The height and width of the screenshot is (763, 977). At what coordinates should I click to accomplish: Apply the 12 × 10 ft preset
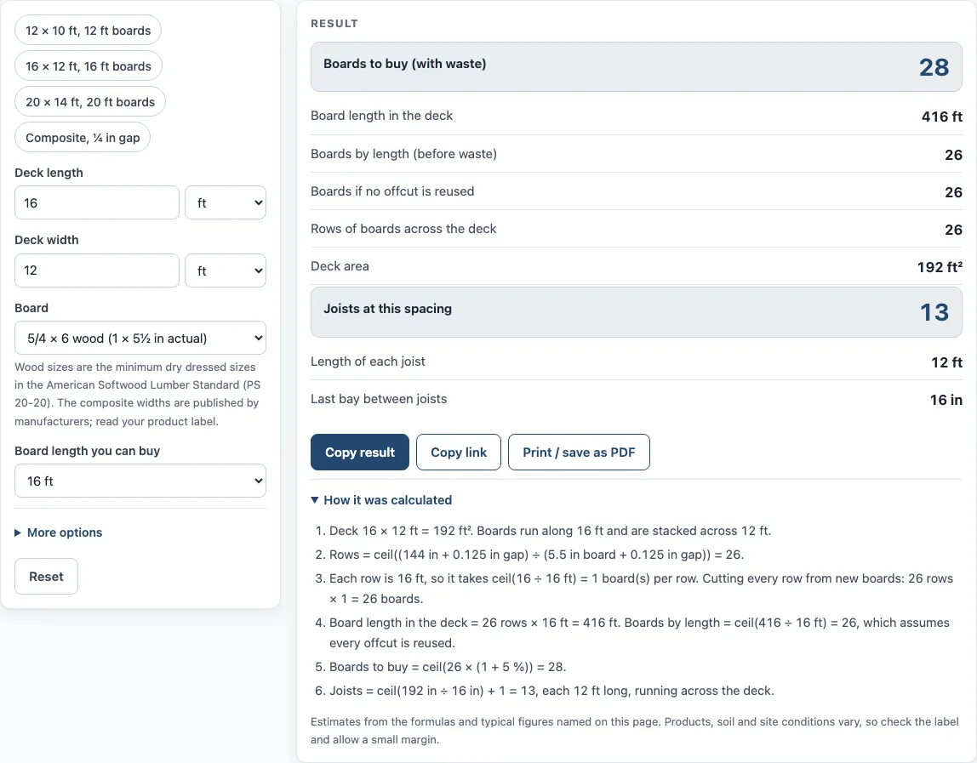point(88,31)
